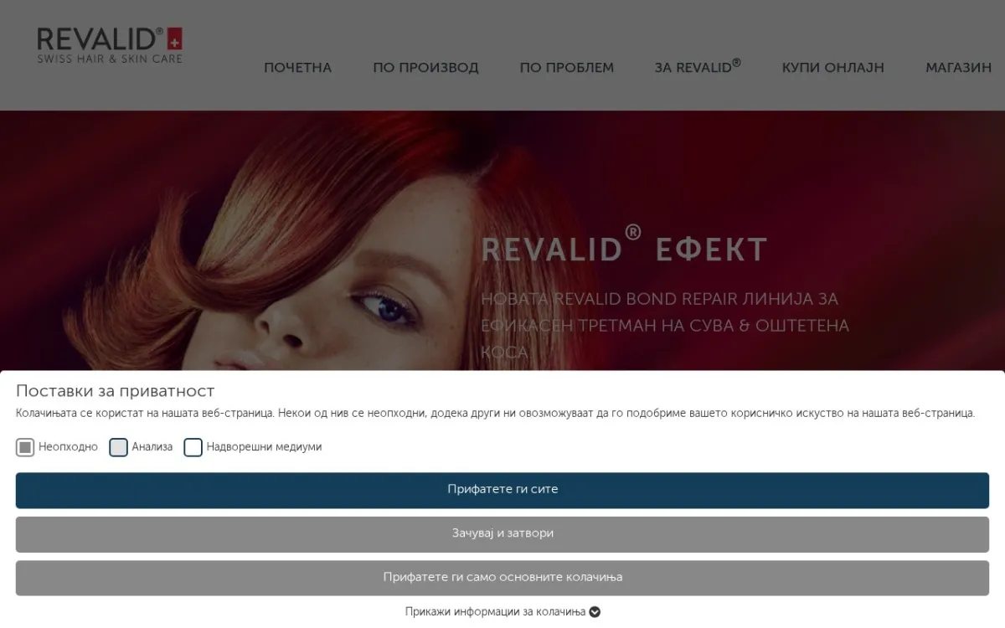Image resolution: width=1005 pixels, height=628 pixels.
Task: Accept all cookies with Прифатете ги сите
Action: tap(502, 490)
